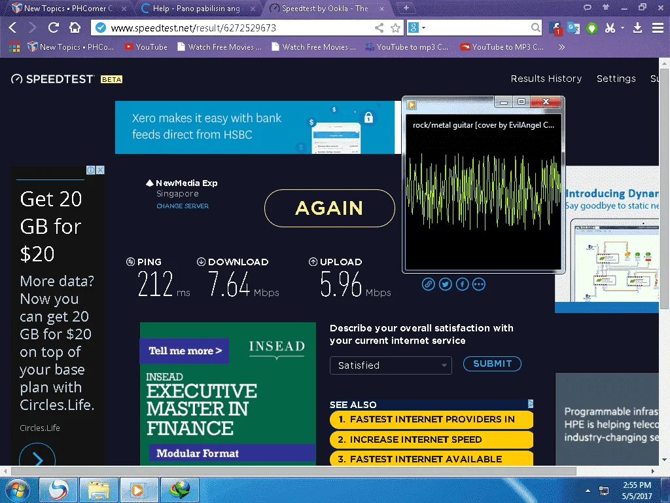Click the Speedtest logo
670x503 pixels.
[x=52, y=79]
